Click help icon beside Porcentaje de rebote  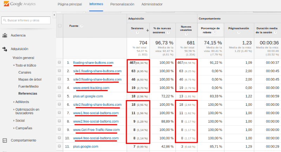click(x=215, y=33)
